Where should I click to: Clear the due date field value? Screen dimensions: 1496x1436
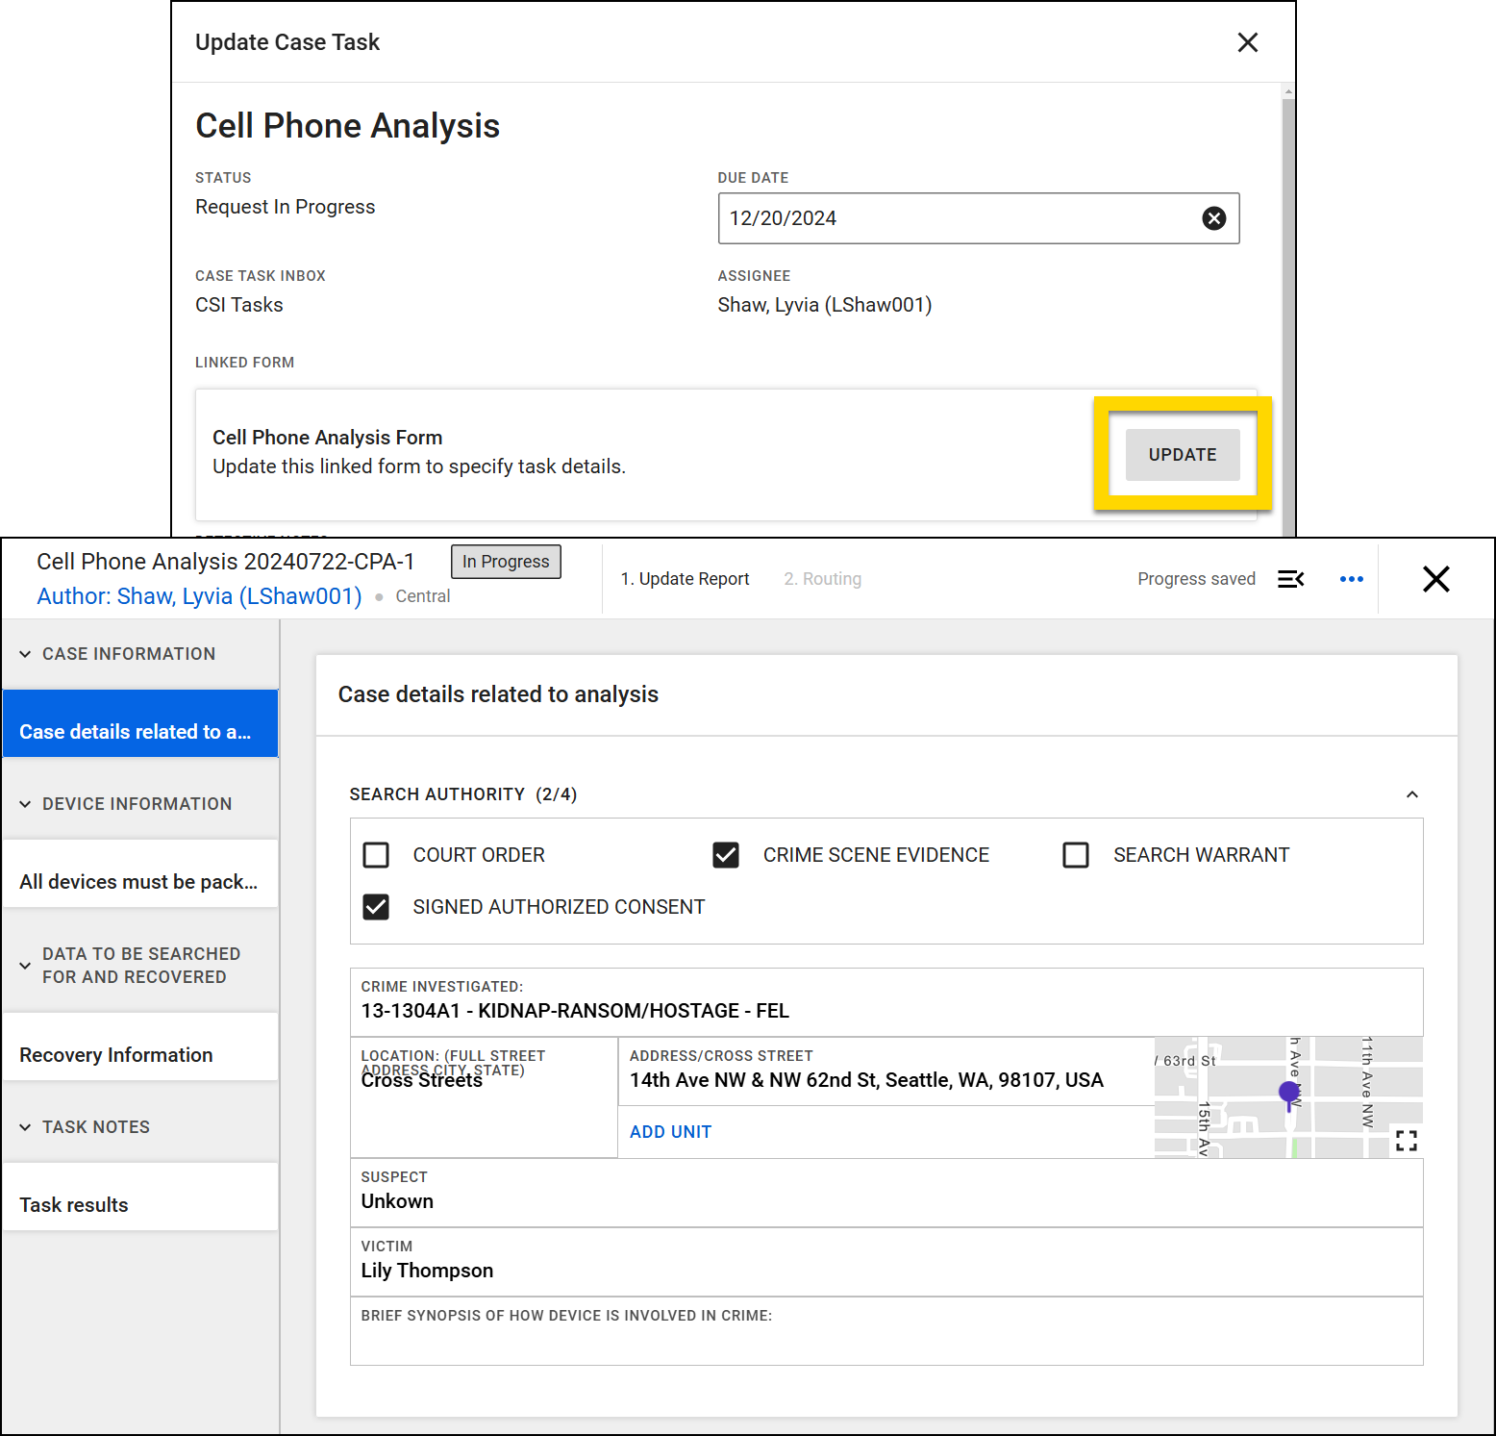(x=1213, y=218)
